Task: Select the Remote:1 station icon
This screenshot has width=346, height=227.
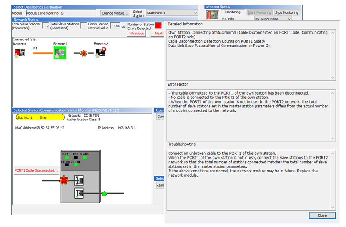Action: (x=59, y=53)
